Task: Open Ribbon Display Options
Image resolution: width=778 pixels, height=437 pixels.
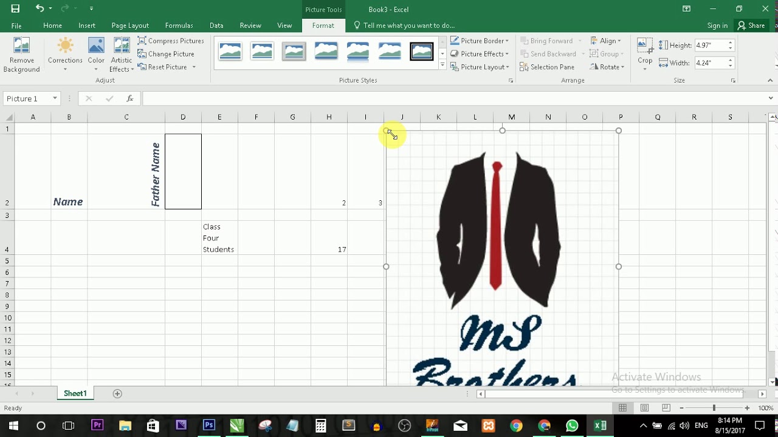Action: tap(686, 8)
